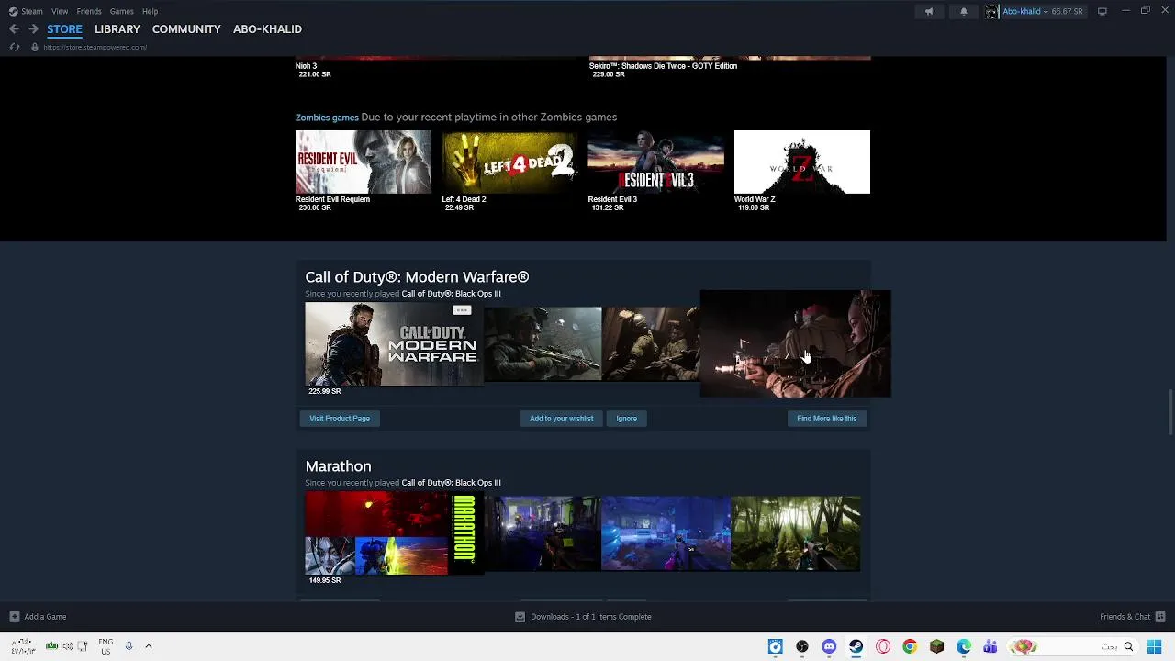Open the Zombies games tag link
The image size is (1175, 661).
[x=327, y=118]
